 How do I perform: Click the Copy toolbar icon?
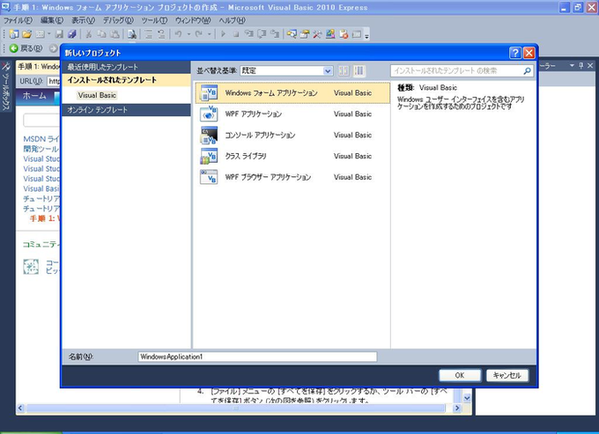pos(101,34)
